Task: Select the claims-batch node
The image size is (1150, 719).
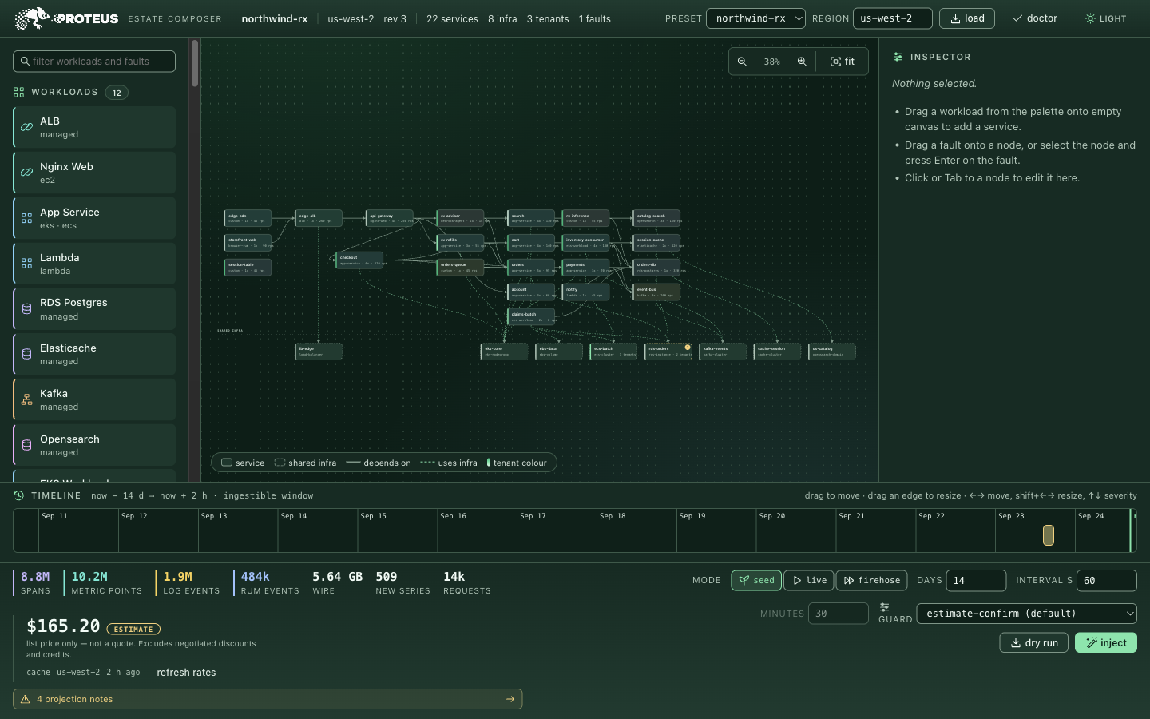Action: [531, 317]
